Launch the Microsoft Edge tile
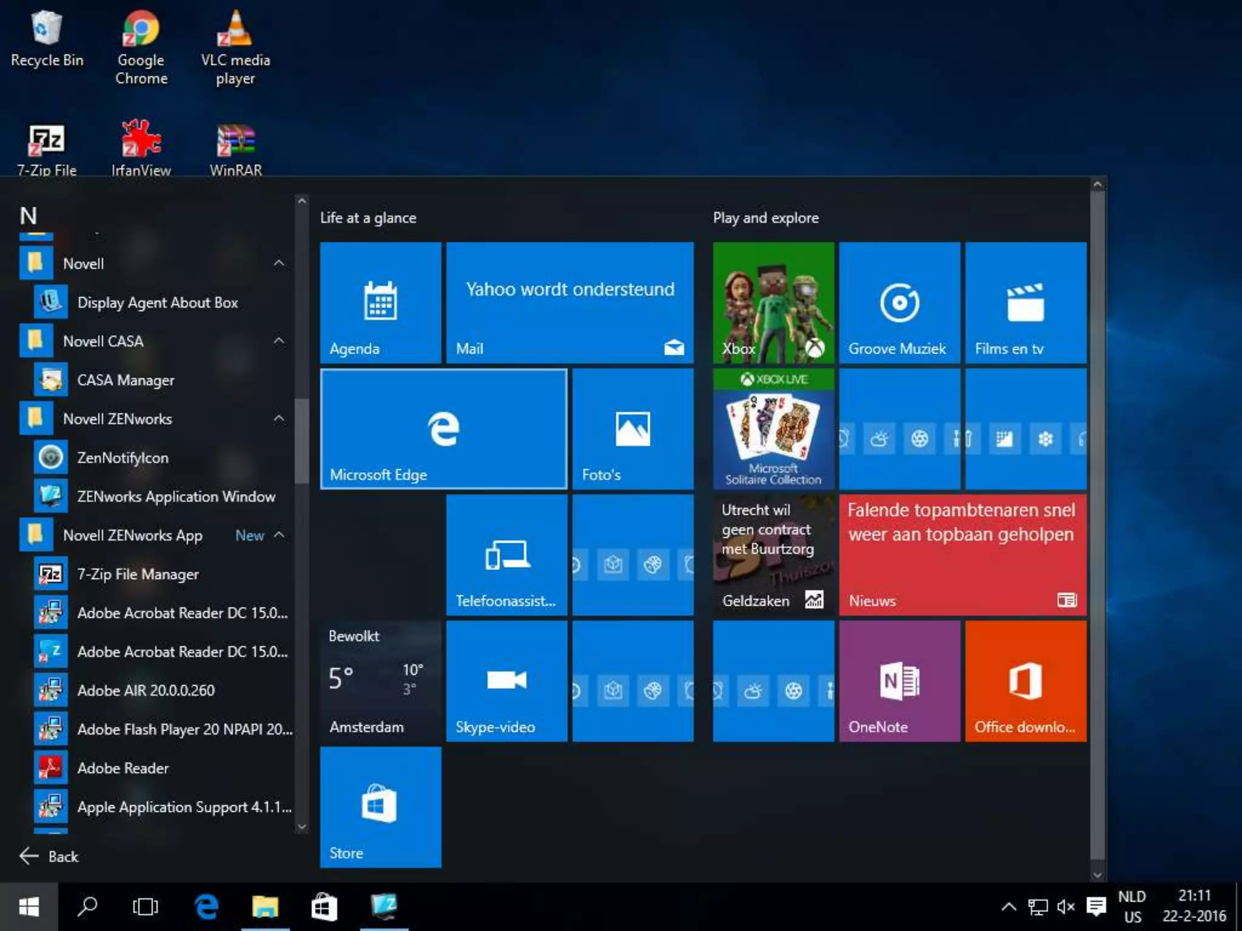The image size is (1242, 931). point(443,429)
